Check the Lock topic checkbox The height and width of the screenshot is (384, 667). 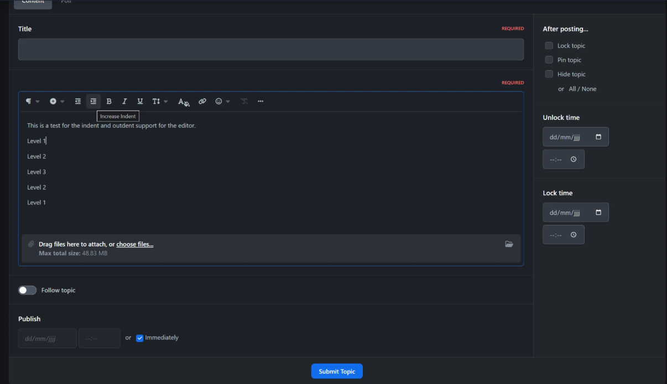click(549, 46)
